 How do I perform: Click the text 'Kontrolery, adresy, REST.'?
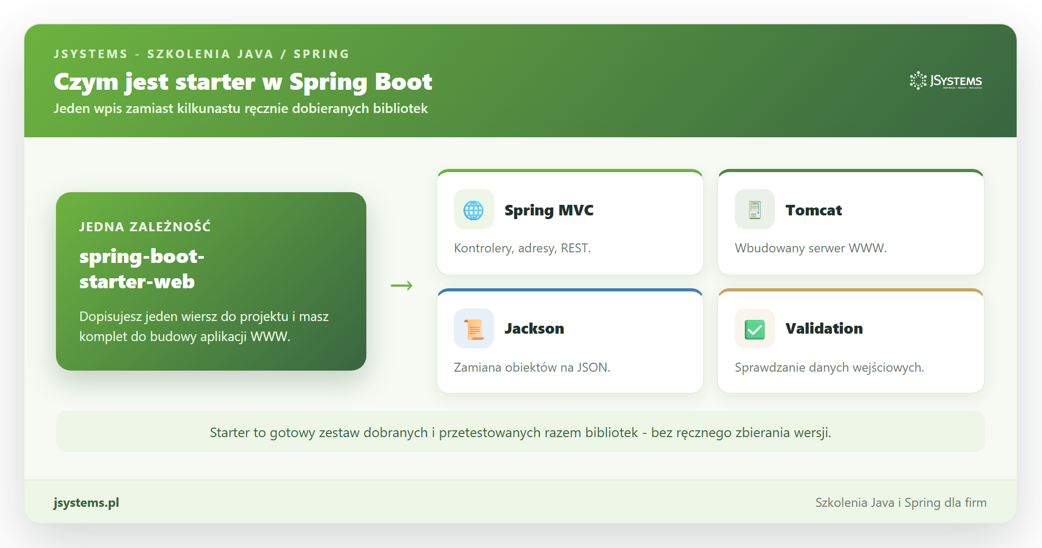[x=522, y=248]
